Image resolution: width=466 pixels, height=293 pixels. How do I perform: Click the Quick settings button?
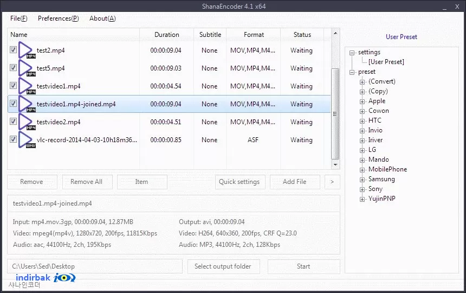pos(240,182)
